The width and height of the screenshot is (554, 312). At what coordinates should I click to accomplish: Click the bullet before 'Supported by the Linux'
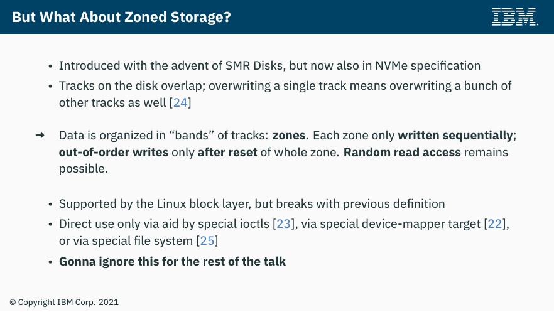pos(50,205)
